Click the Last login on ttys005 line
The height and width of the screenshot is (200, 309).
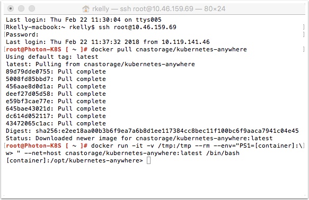tap(84, 20)
